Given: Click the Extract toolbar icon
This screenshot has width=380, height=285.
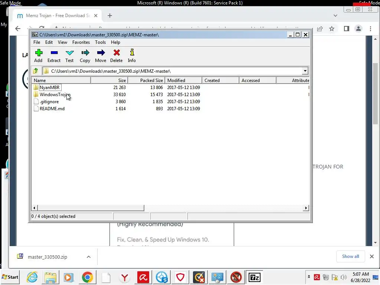Looking at the screenshot, I should coord(54,56).
